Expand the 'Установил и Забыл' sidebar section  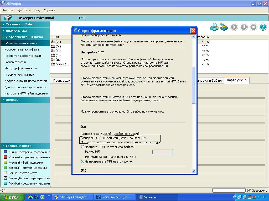[25, 24]
